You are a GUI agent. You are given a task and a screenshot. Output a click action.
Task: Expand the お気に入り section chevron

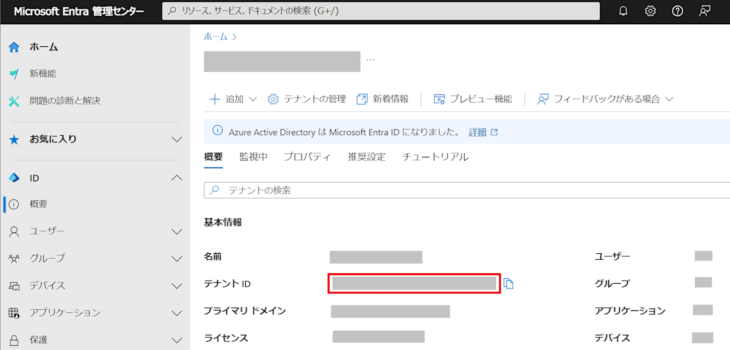click(x=177, y=139)
